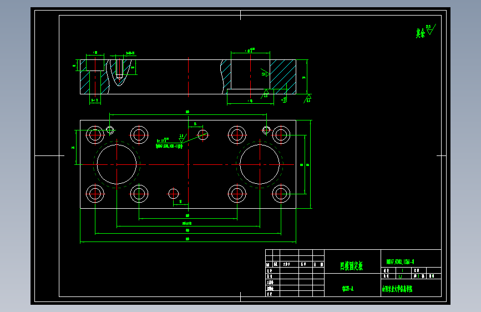Select the small threaded hole at top-right of plate
Screen dimensions: 481x312
[x=266, y=130]
